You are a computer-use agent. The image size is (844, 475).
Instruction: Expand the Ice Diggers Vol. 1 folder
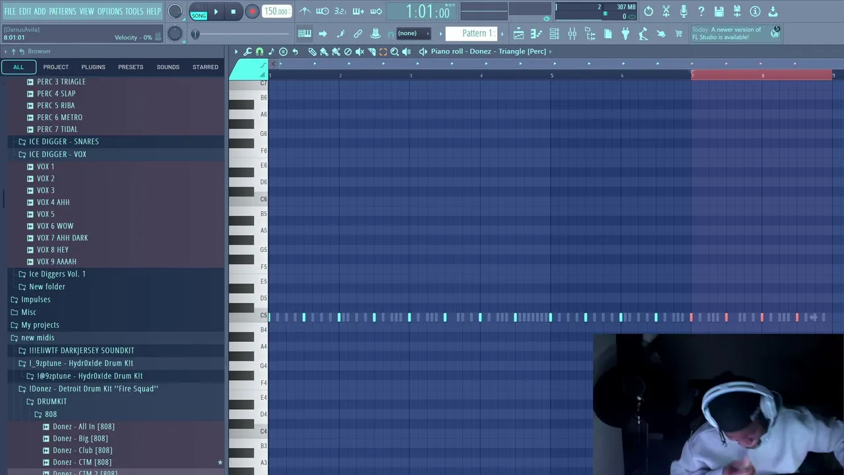[57, 274]
